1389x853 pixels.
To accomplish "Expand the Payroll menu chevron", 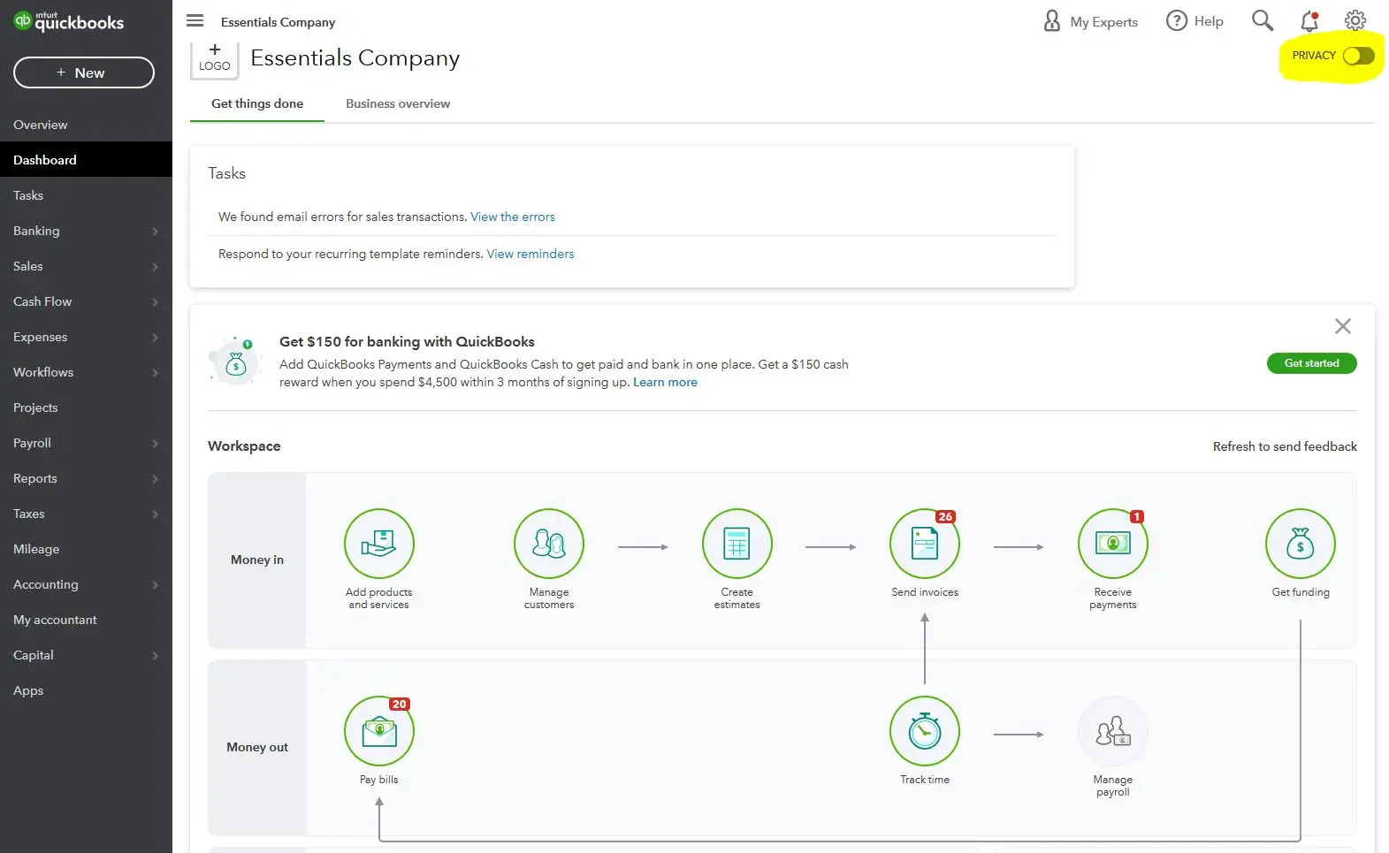I will [156, 444].
